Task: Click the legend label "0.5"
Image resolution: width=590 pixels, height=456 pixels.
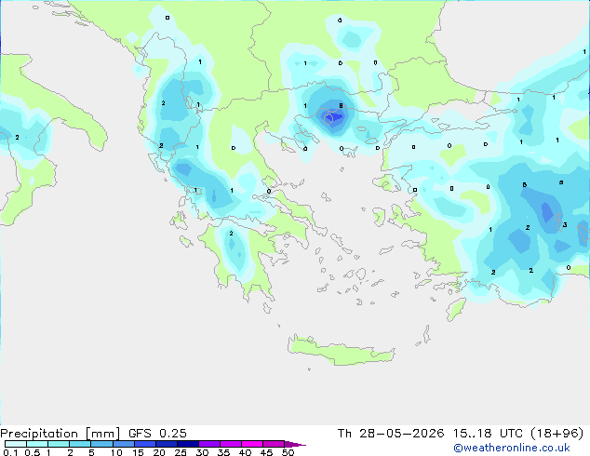Action: [x=32, y=452]
